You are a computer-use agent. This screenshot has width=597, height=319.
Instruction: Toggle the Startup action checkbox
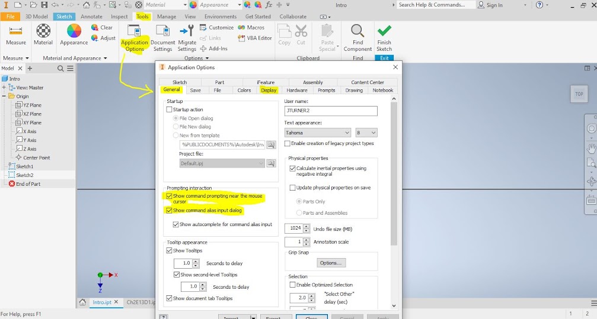point(169,109)
